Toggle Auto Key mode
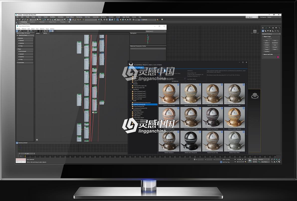The image size is (297, 201). pyautogui.click(x=255, y=159)
